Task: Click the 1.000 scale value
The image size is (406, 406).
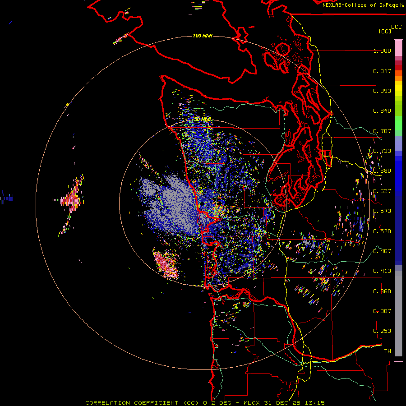Action: pos(382,51)
